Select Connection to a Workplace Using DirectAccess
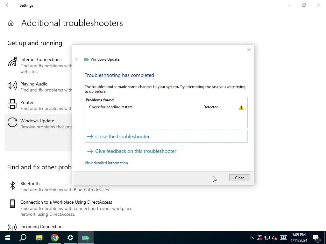The image size is (326, 244). [x=66, y=202]
